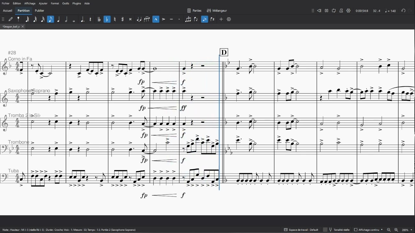
Task: Apply sharp accidental
Action: tap(123, 19)
